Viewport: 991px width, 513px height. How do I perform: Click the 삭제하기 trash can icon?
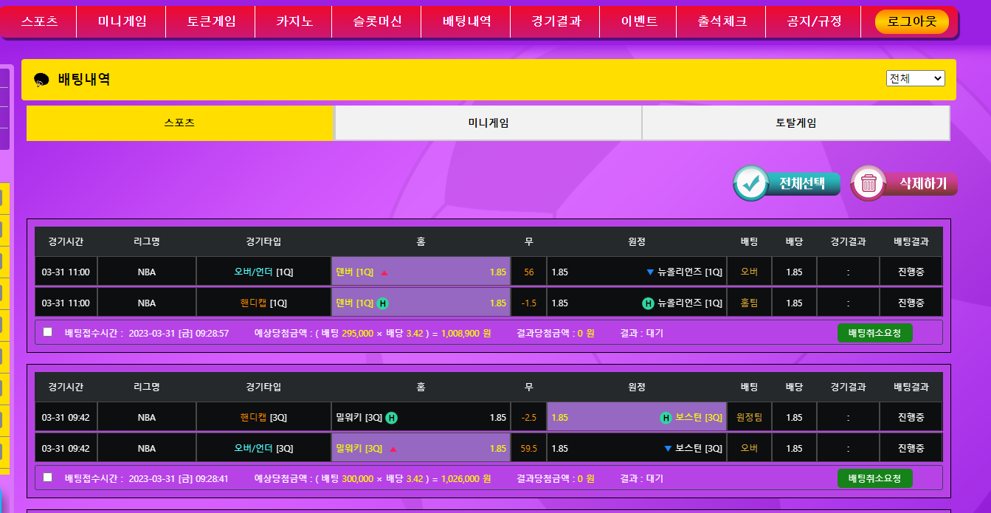[x=869, y=183]
